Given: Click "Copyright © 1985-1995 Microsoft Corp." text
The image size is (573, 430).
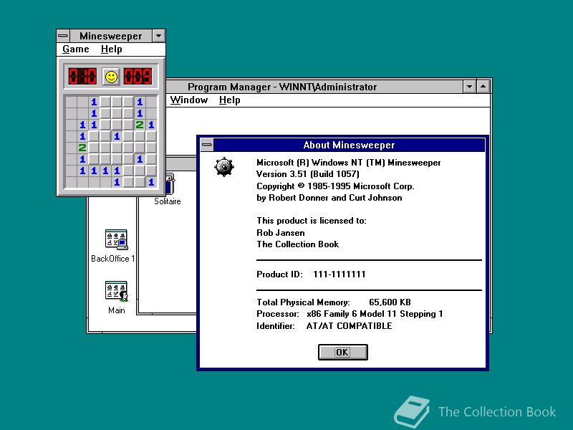Looking at the screenshot, I should pos(335,186).
